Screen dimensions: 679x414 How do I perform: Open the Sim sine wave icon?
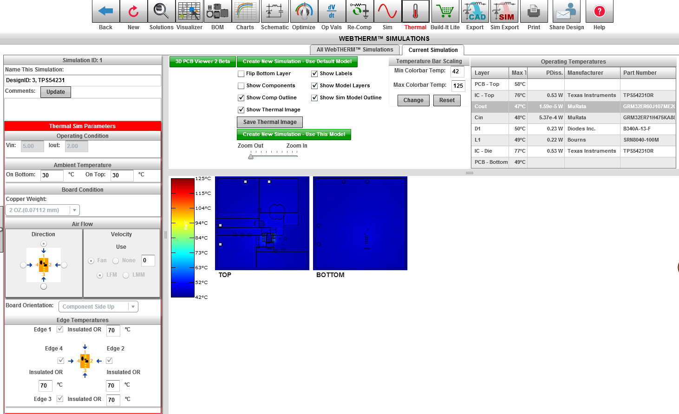(387, 12)
